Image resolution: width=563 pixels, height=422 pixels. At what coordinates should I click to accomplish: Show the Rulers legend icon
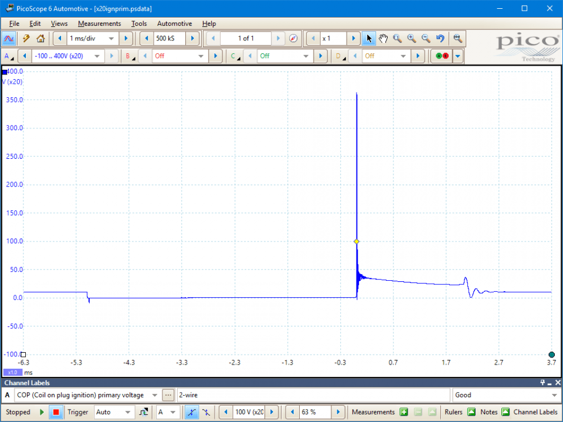[x=472, y=412]
